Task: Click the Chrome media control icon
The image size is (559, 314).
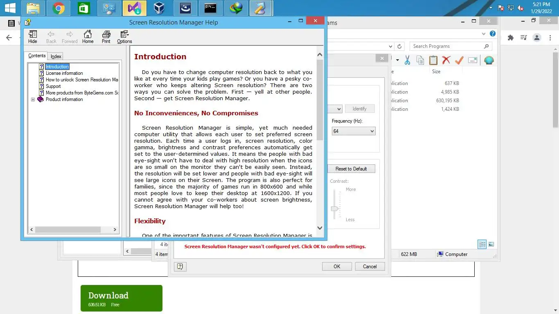Action: pyautogui.click(x=523, y=38)
